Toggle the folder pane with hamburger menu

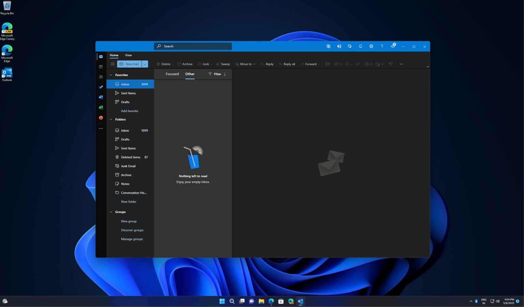click(x=113, y=64)
